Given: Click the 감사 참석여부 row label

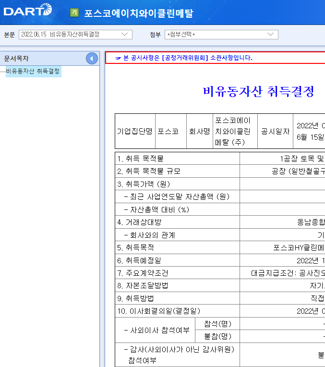Looking at the screenshot, I should click(177, 355).
